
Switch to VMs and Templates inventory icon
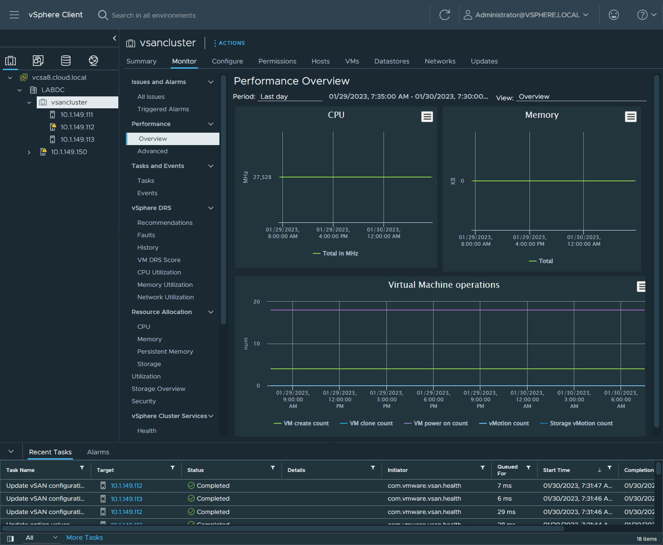click(x=38, y=61)
